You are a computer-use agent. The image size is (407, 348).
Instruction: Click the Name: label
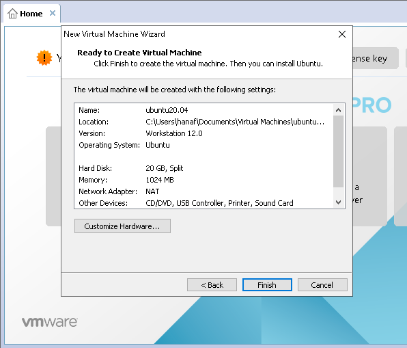89,110
